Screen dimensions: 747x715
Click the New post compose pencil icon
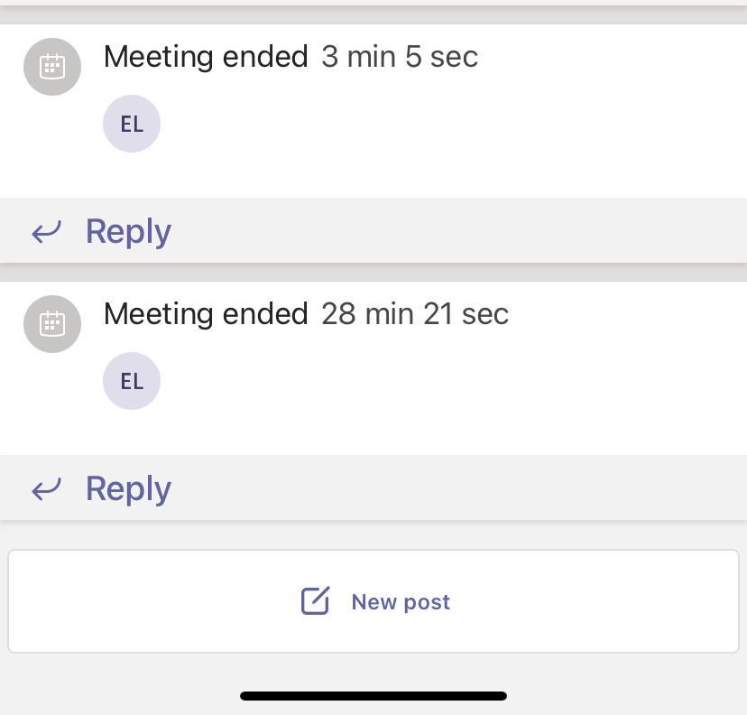(315, 601)
